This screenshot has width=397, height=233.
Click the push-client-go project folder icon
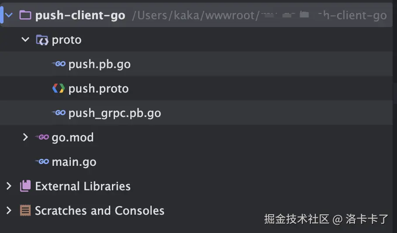pyautogui.click(x=25, y=16)
